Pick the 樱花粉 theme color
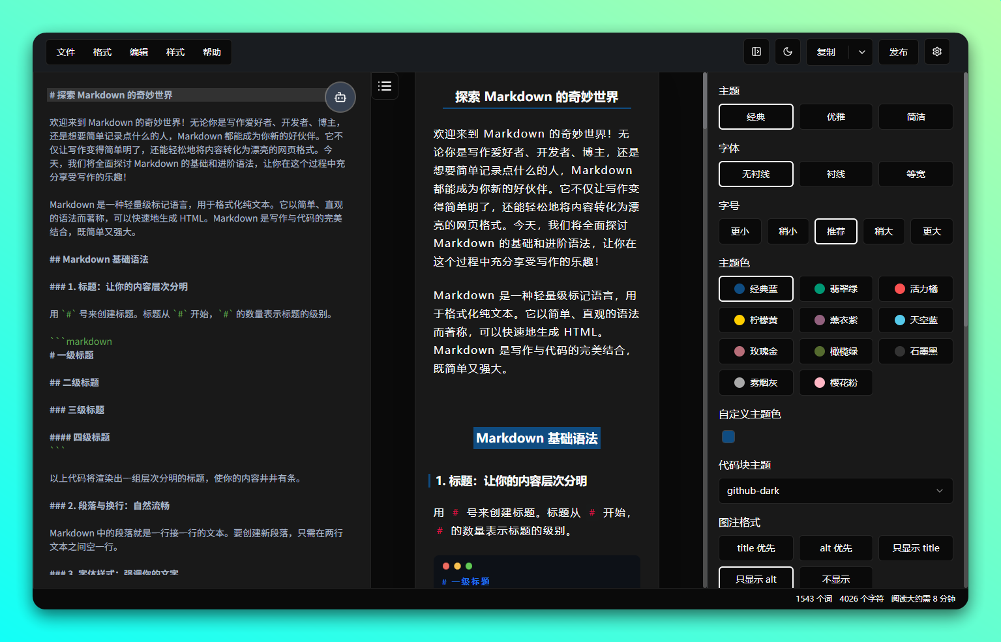 836,383
